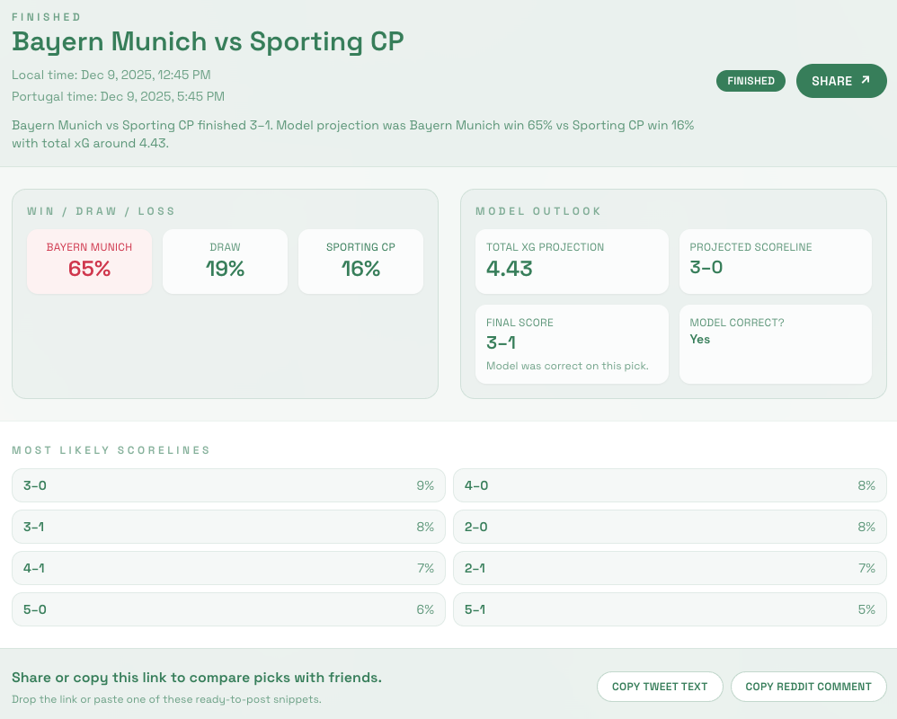Image resolution: width=897 pixels, height=719 pixels.
Task: Select the 2-1 scoreline row showing 7%
Action: click(x=670, y=568)
